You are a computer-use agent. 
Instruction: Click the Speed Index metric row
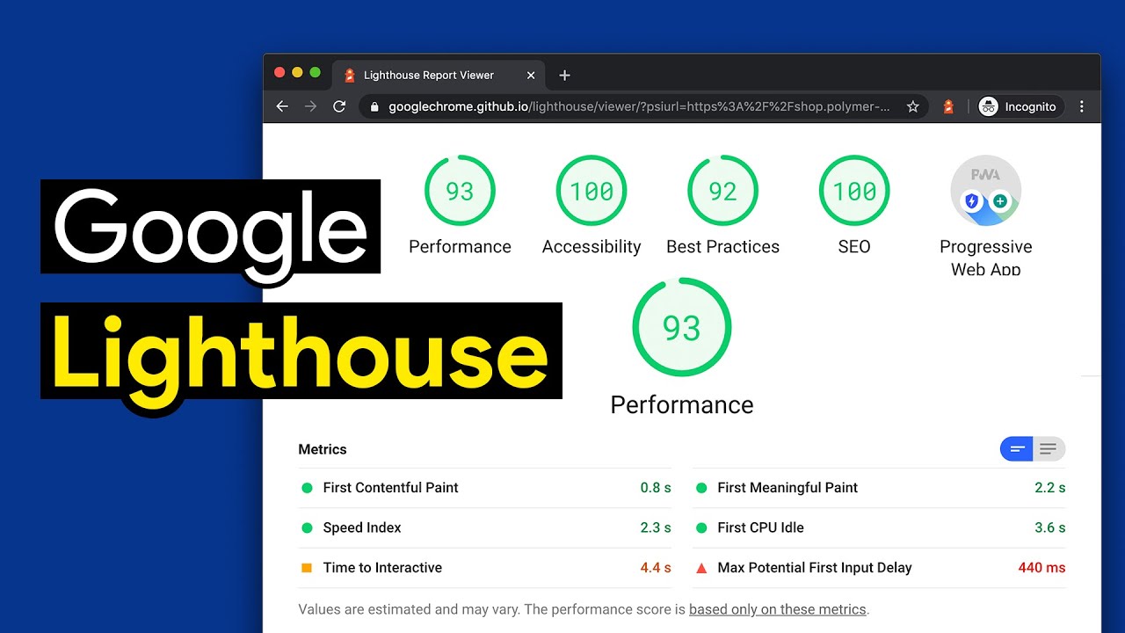point(484,527)
